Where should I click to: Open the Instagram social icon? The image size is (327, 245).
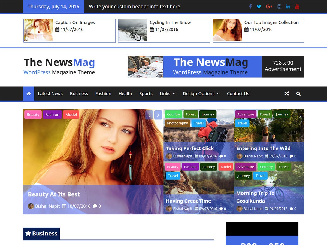(x=279, y=7)
